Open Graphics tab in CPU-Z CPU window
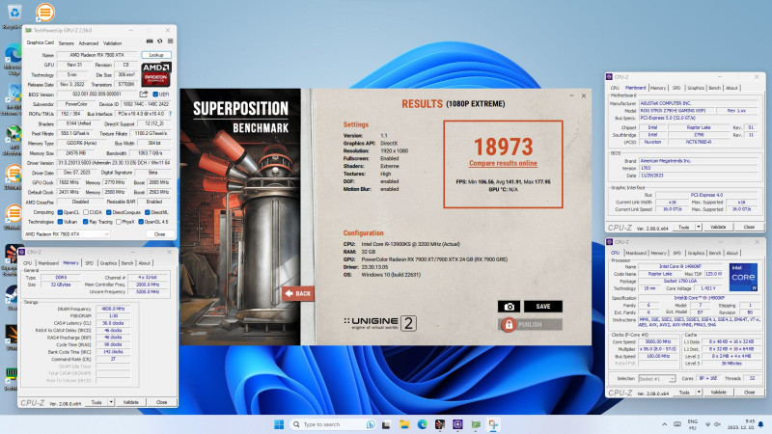772x434 pixels. pyautogui.click(x=696, y=253)
